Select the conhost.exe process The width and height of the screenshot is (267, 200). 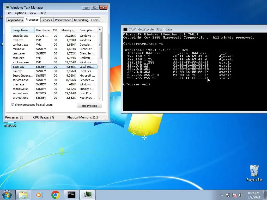(54, 45)
